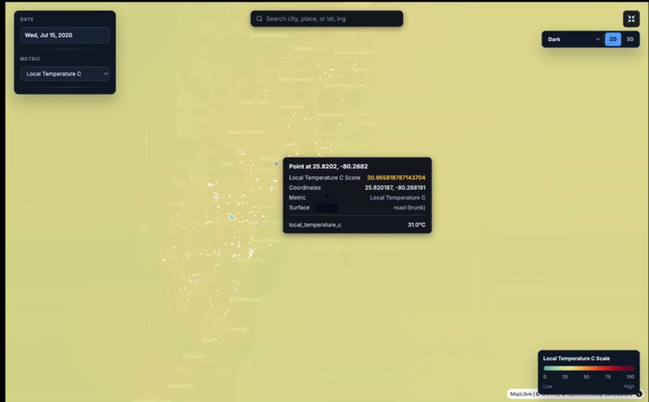Image resolution: width=649 pixels, height=402 pixels.
Task: Click the crosshair point marker on the map
Action: (276, 163)
